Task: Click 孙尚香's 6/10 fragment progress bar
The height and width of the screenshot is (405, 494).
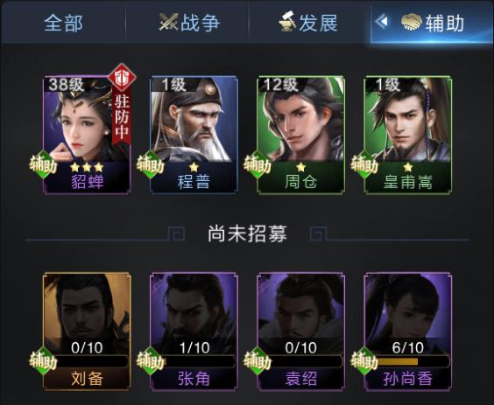Action: 412,361
